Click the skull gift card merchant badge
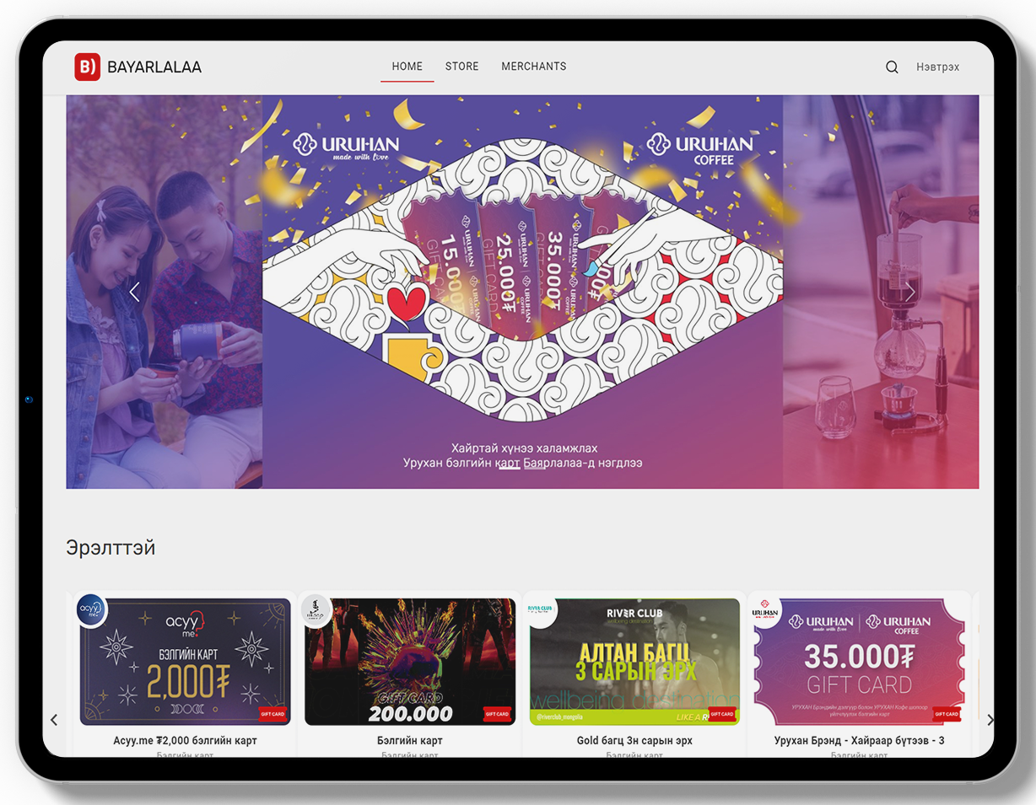1036x805 pixels. 316,610
